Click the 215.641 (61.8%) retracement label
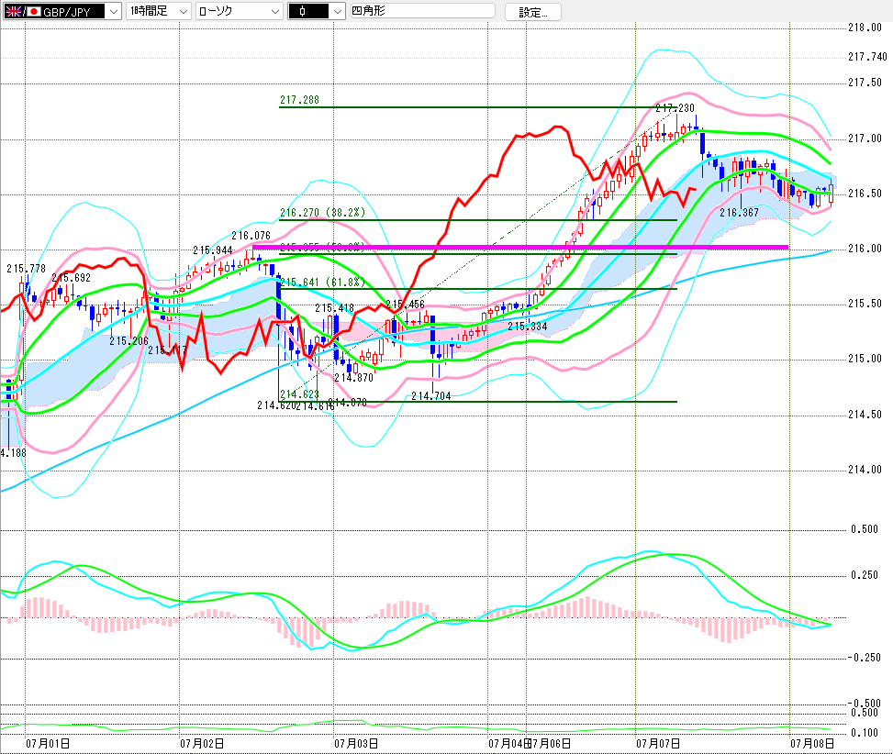 pos(322,283)
